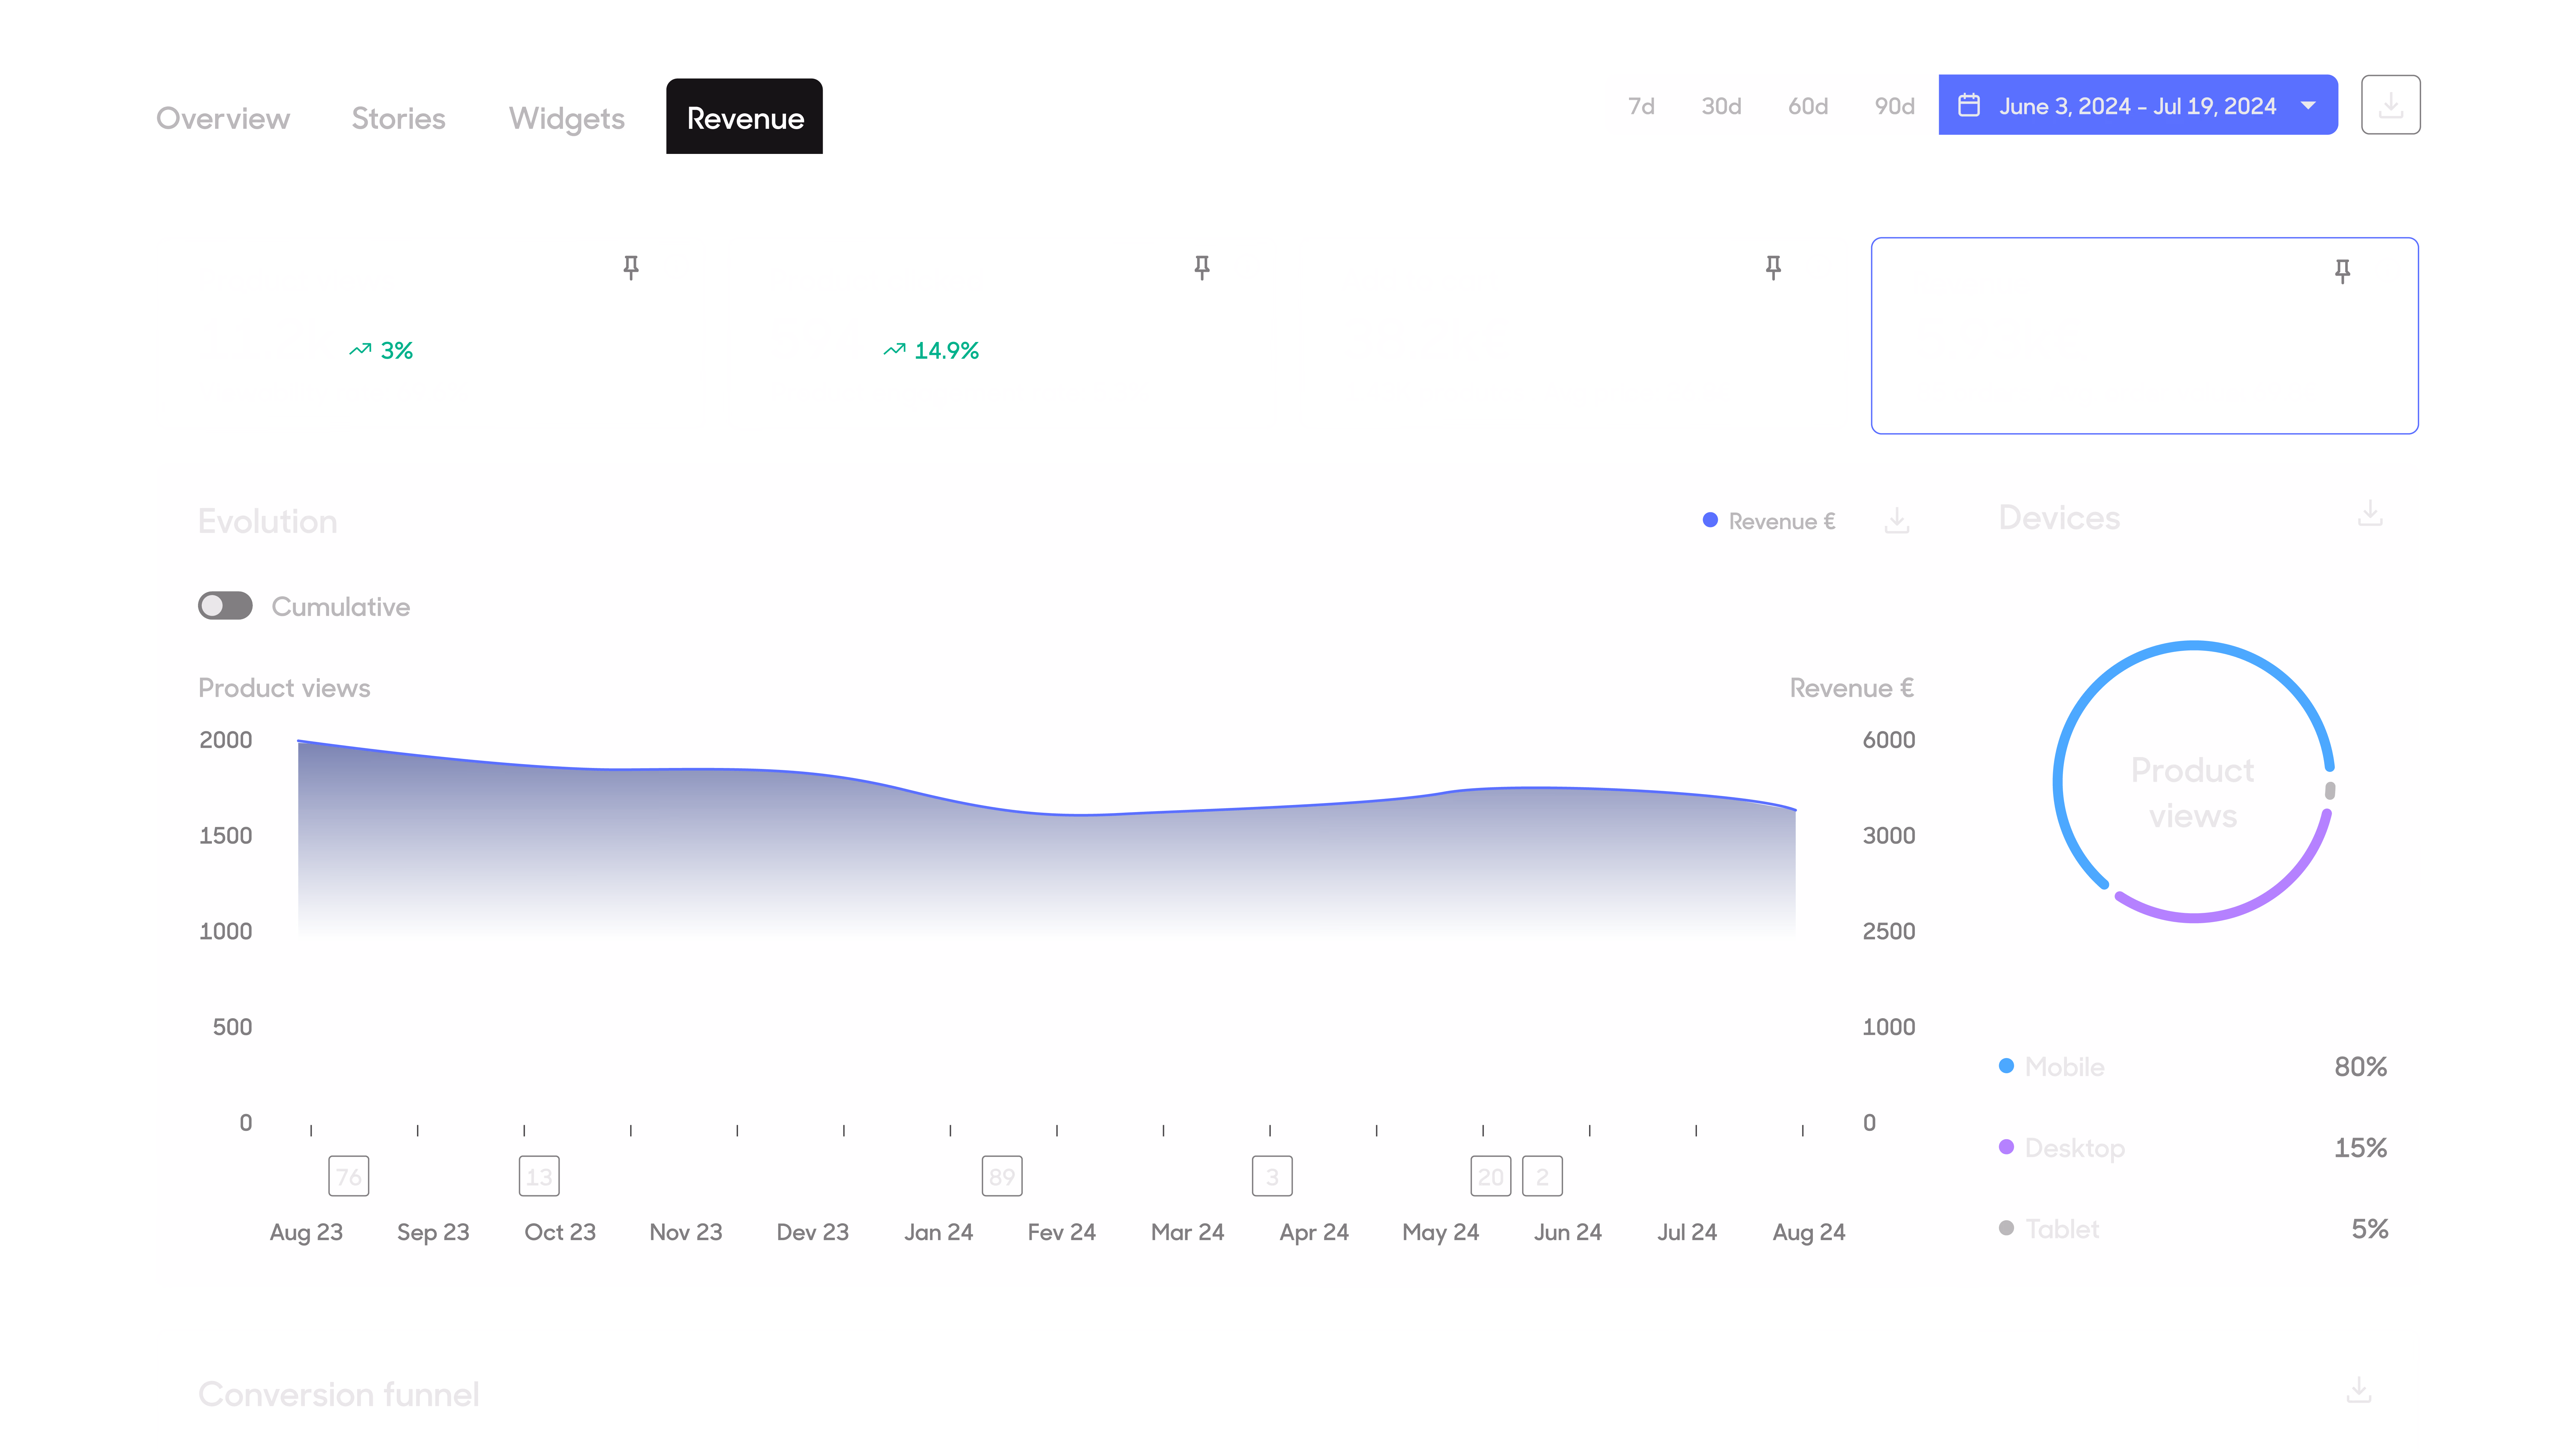Open the timeline marker labeled 3
Screen dimensions: 2576x1449
tap(1272, 1176)
